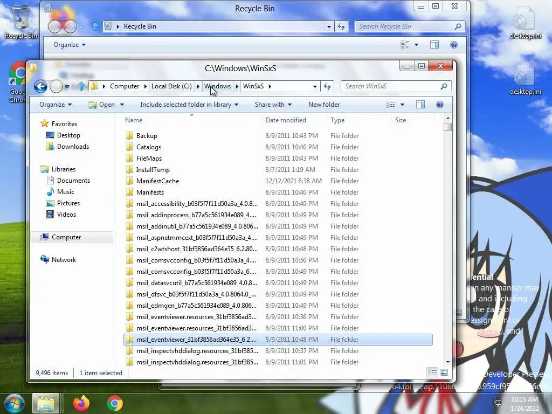Click the Open button in the toolbar
This screenshot has width=552, height=414.
tap(102, 105)
